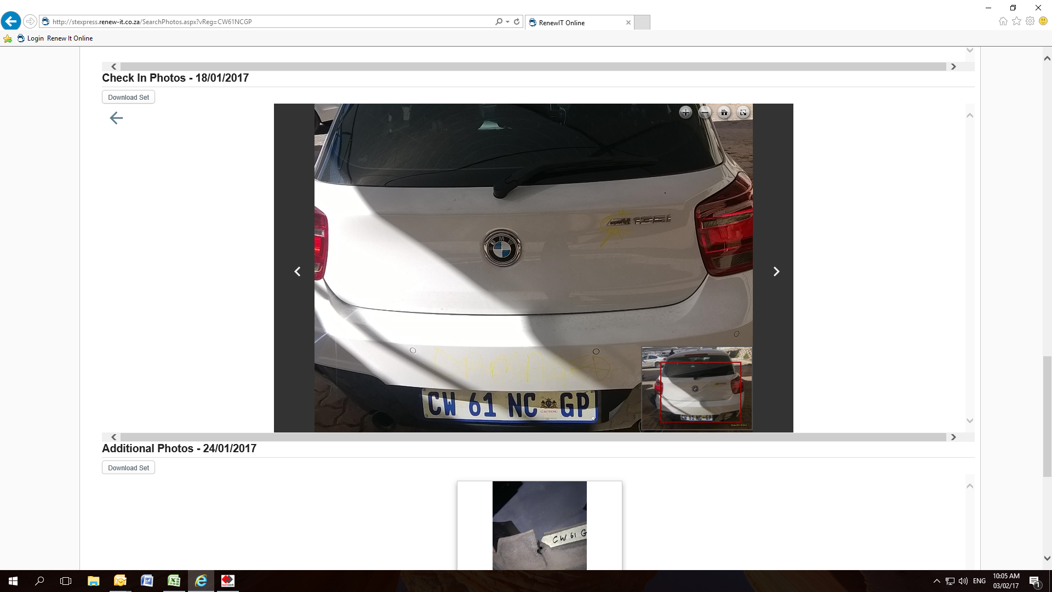The height and width of the screenshot is (592, 1052).
Task: Open the browser Tools gear menu
Action: [x=1030, y=21]
